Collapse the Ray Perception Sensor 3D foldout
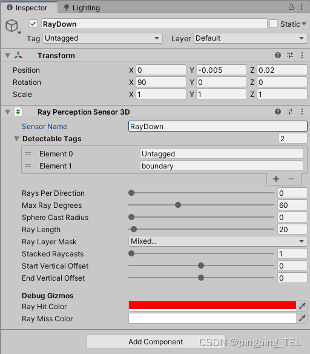The width and height of the screenshot is (310, 354). click(x=8, y=112)
